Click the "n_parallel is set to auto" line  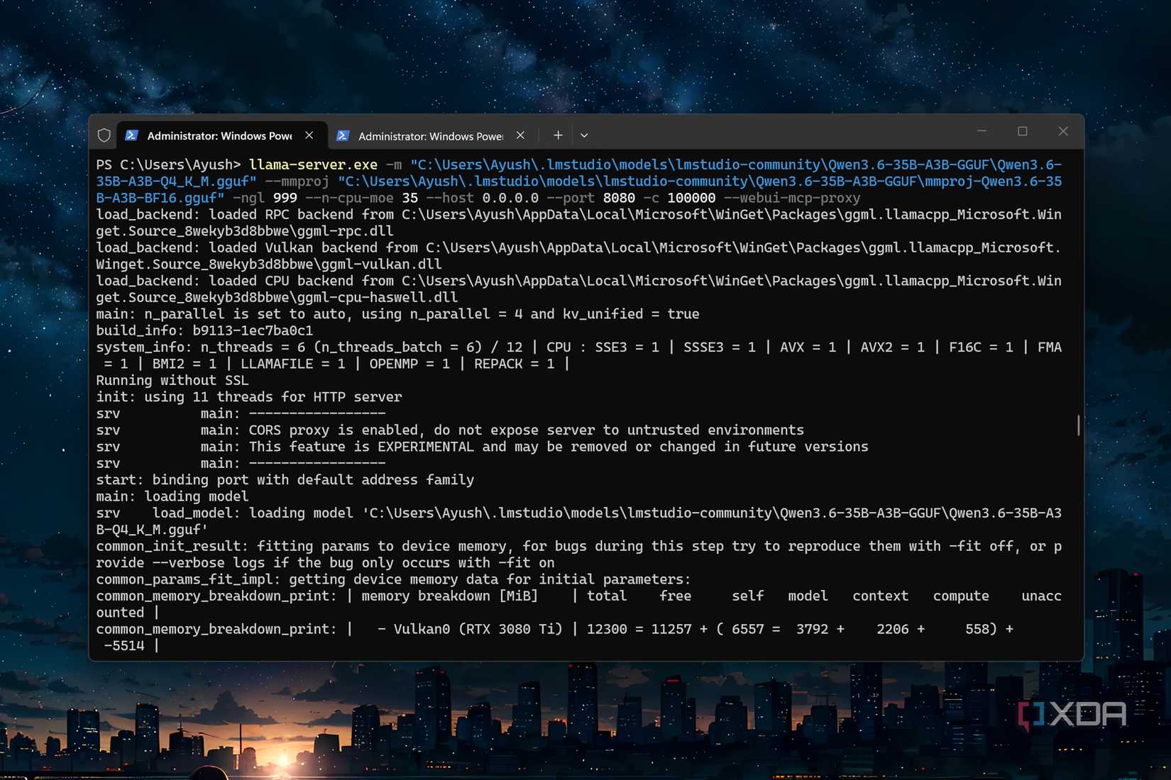pyautogui.click(x=398, y=314)
